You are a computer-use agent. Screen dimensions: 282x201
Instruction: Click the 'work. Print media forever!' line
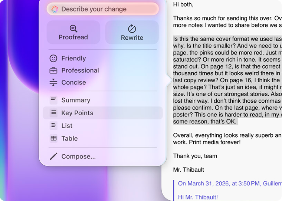[x=207, y=142]
